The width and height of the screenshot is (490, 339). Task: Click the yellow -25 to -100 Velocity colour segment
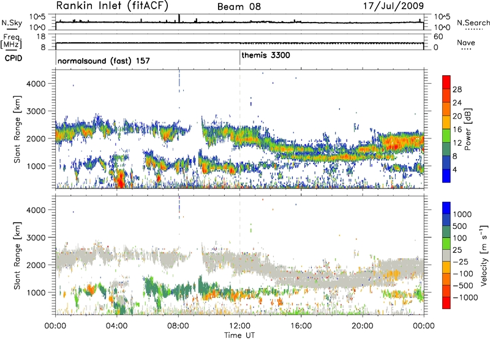447,267
